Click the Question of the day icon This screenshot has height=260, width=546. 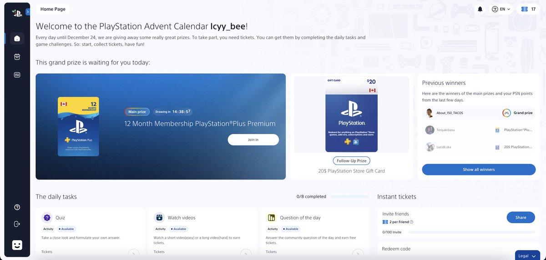(x=271, y=218)
